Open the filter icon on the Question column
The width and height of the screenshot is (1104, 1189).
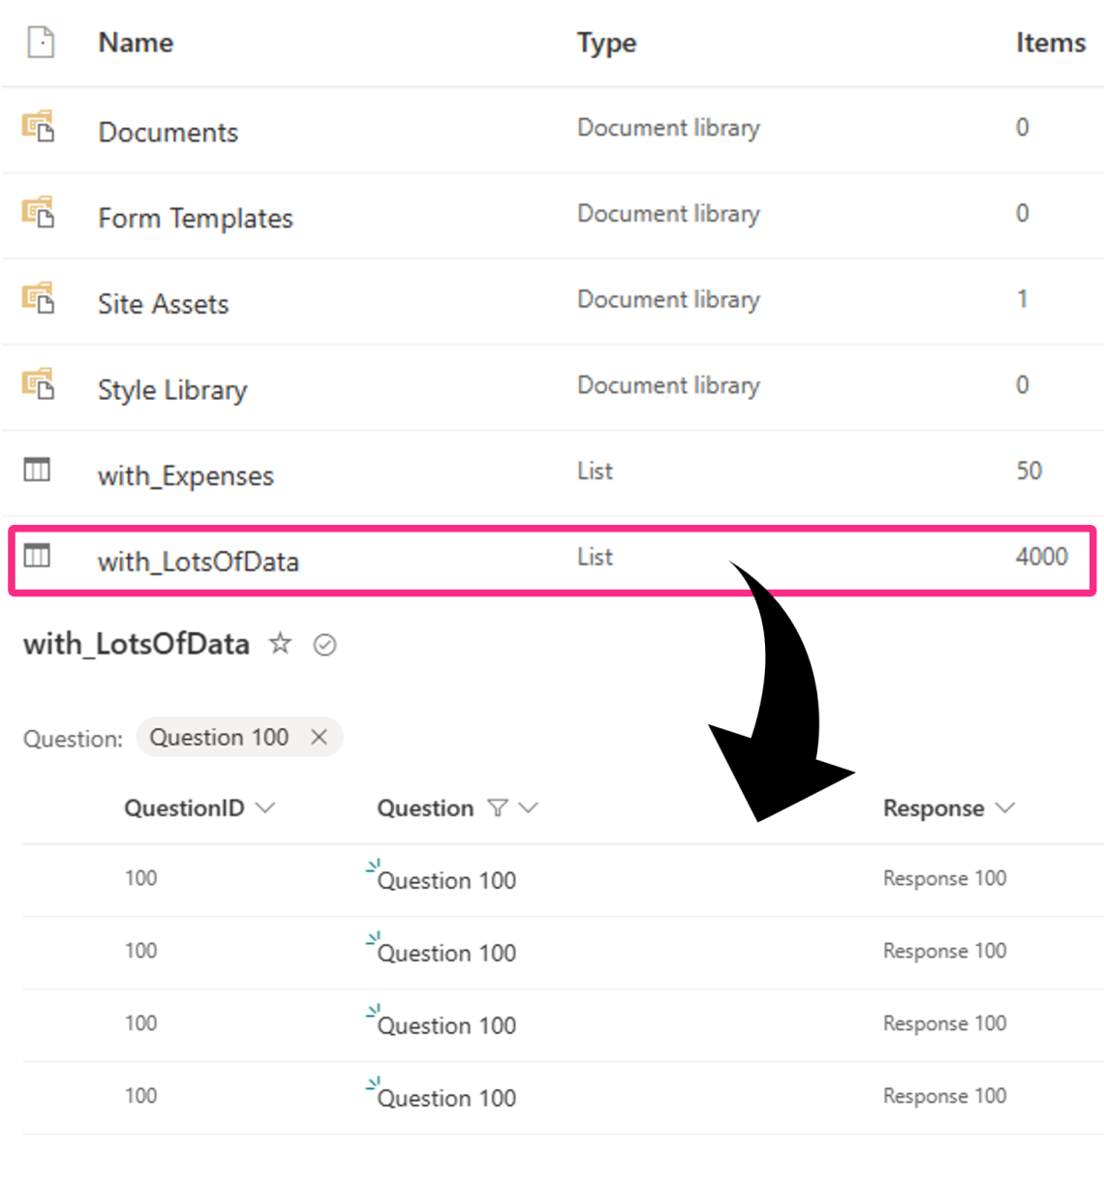[x=497, y=808]
